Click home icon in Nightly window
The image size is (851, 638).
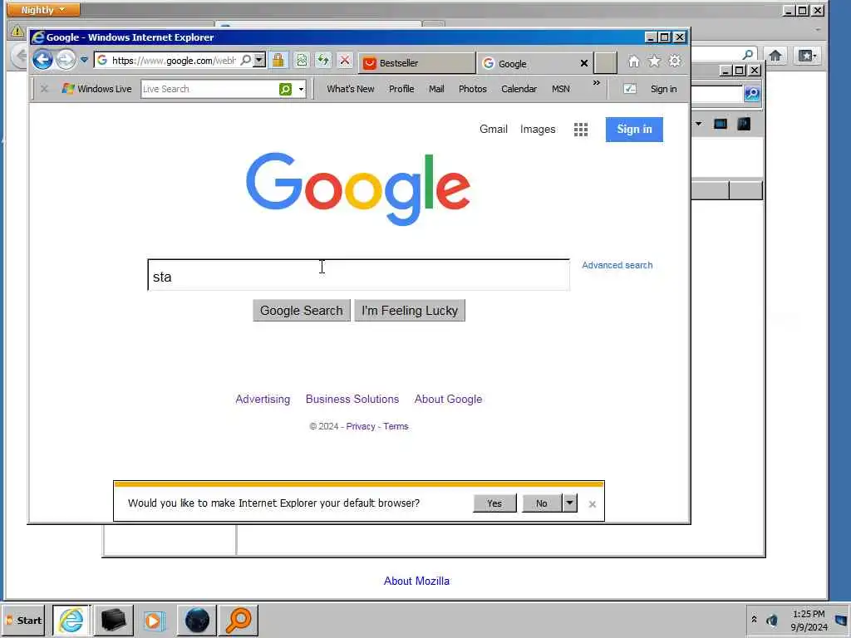click(x=775, y=56)
